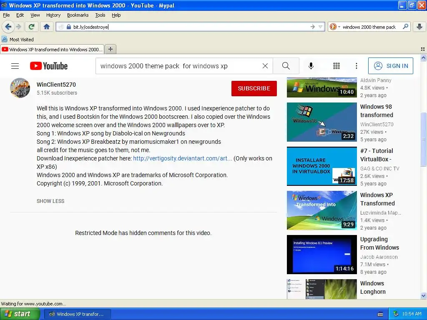427x320 pixels.
Task: Open the address bar history dropdown
Action: coord(321,27)
